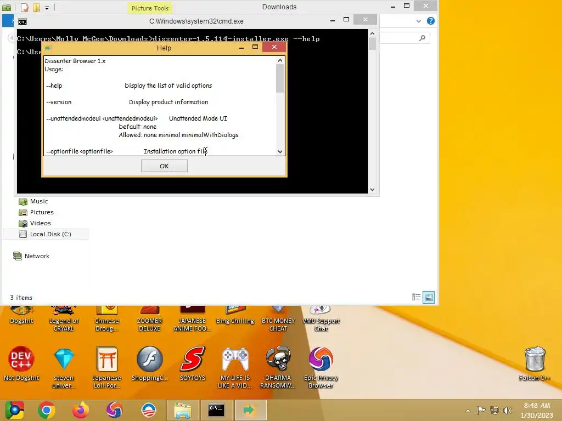
Task: Select ShoppingC... Flash desktop icon
Action: tap(149, 363)
